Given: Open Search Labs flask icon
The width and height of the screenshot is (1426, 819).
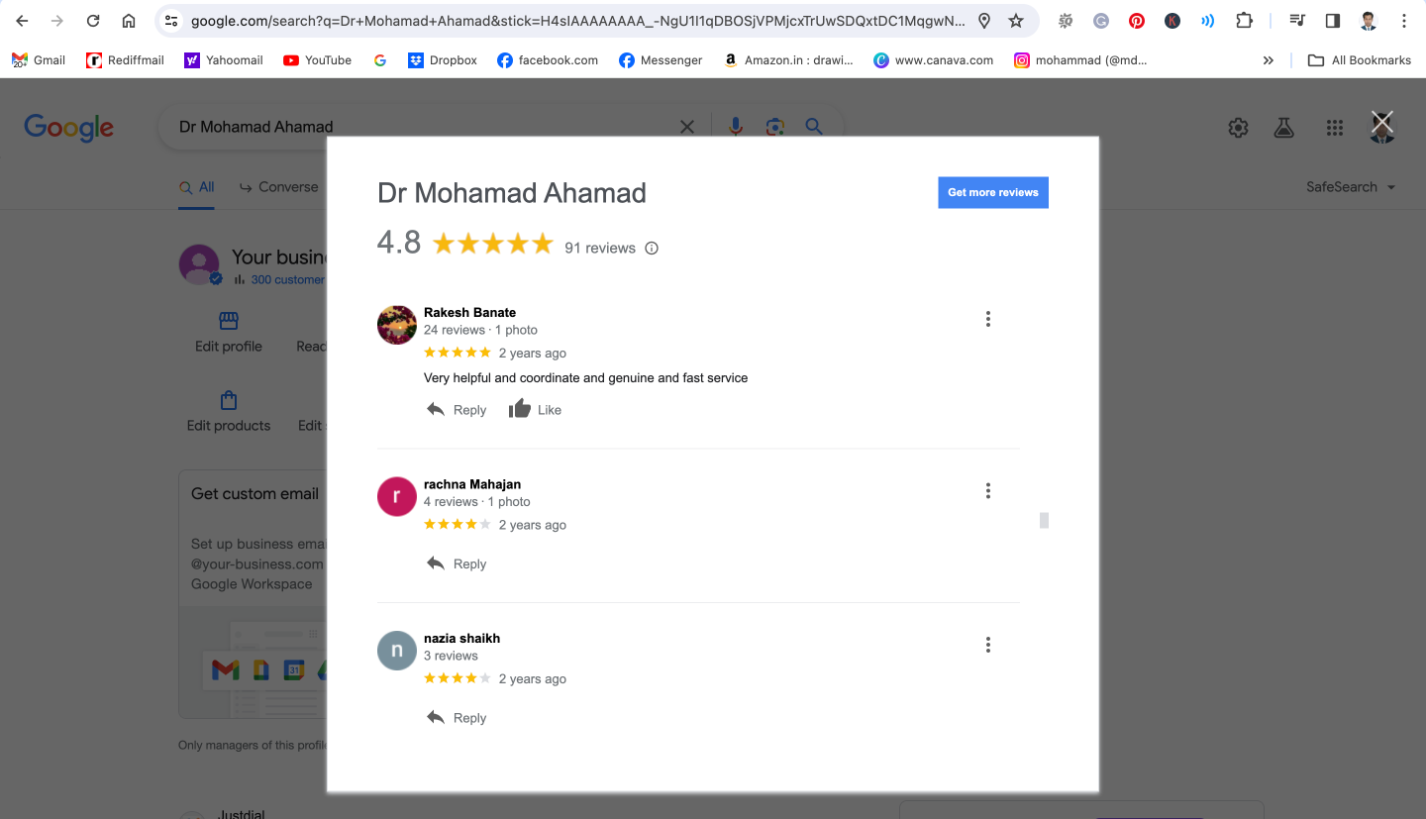Looking at the screenshot, I should [x=1284, y=127].
